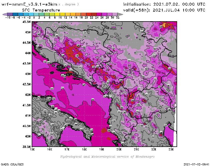Select the '45N' latitude axis label
Viewport: 215px width, 166px height.
point(28,32)
